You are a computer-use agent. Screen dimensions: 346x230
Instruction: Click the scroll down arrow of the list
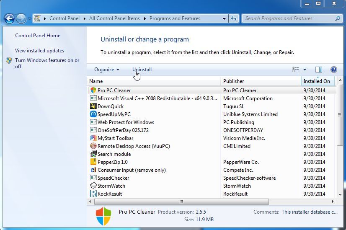[340, 194]
